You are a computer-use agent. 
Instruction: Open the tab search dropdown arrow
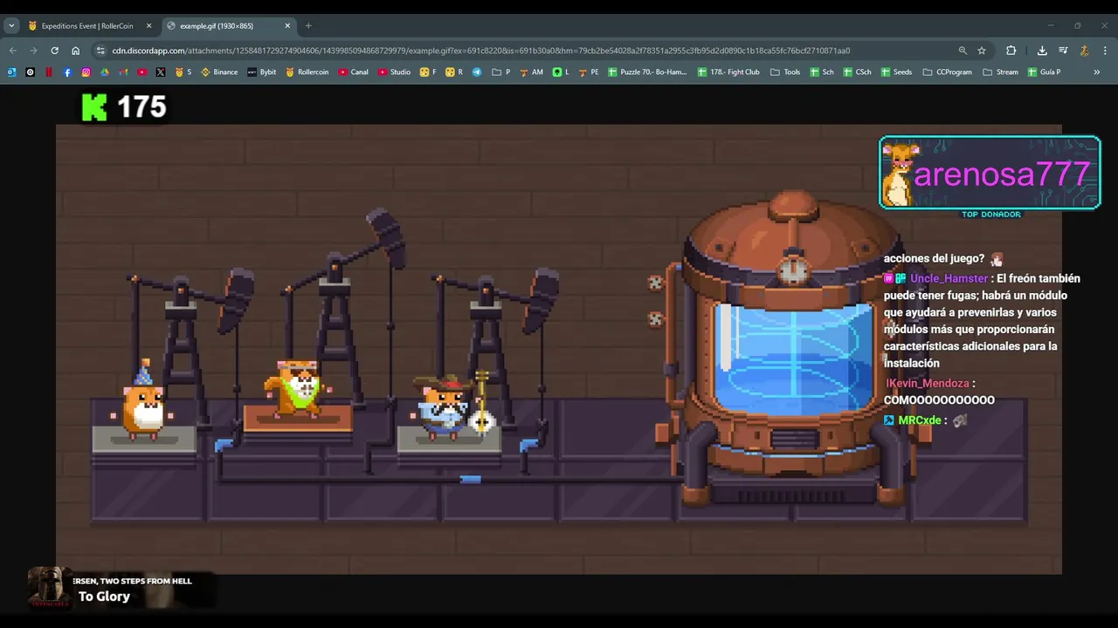(11, 26)
